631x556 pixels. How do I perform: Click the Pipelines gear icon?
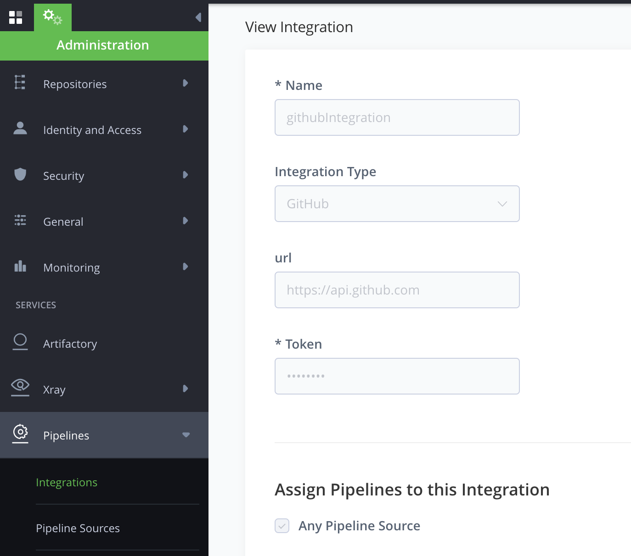coord(20,434)
